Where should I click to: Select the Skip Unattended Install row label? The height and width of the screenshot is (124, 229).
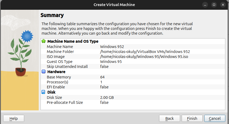coord(67,67)
